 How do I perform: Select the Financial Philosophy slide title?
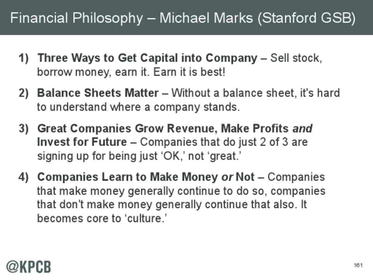pos(182,18)
